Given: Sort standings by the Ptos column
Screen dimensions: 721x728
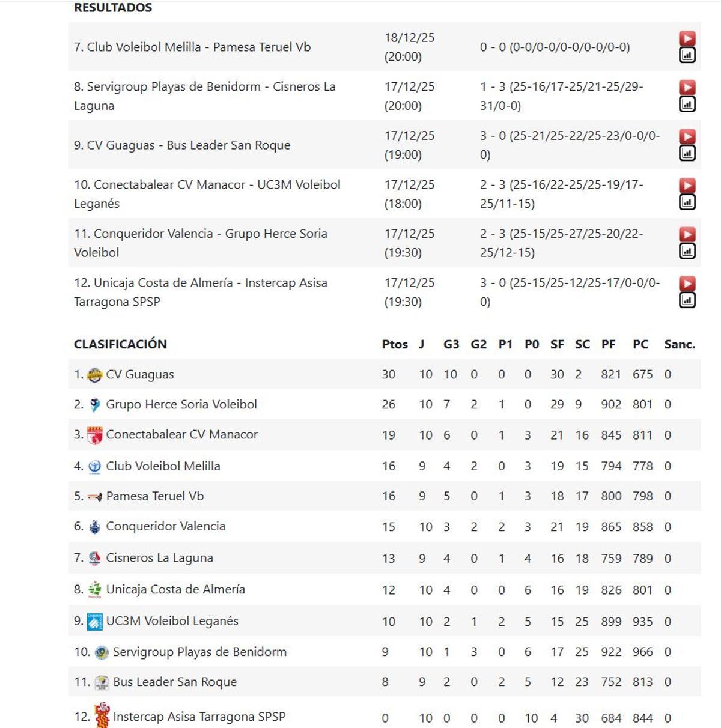Looking at the screenshot, I should 395,344.
